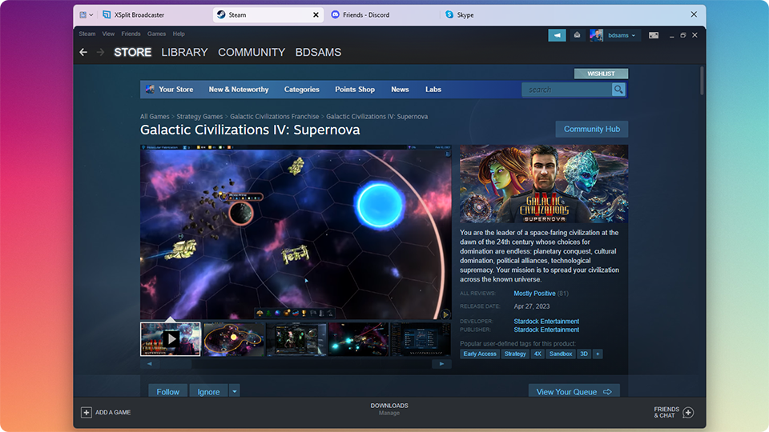Select the space battle screenshot thumbnail
769x432 pixels.
coord(359,339)
